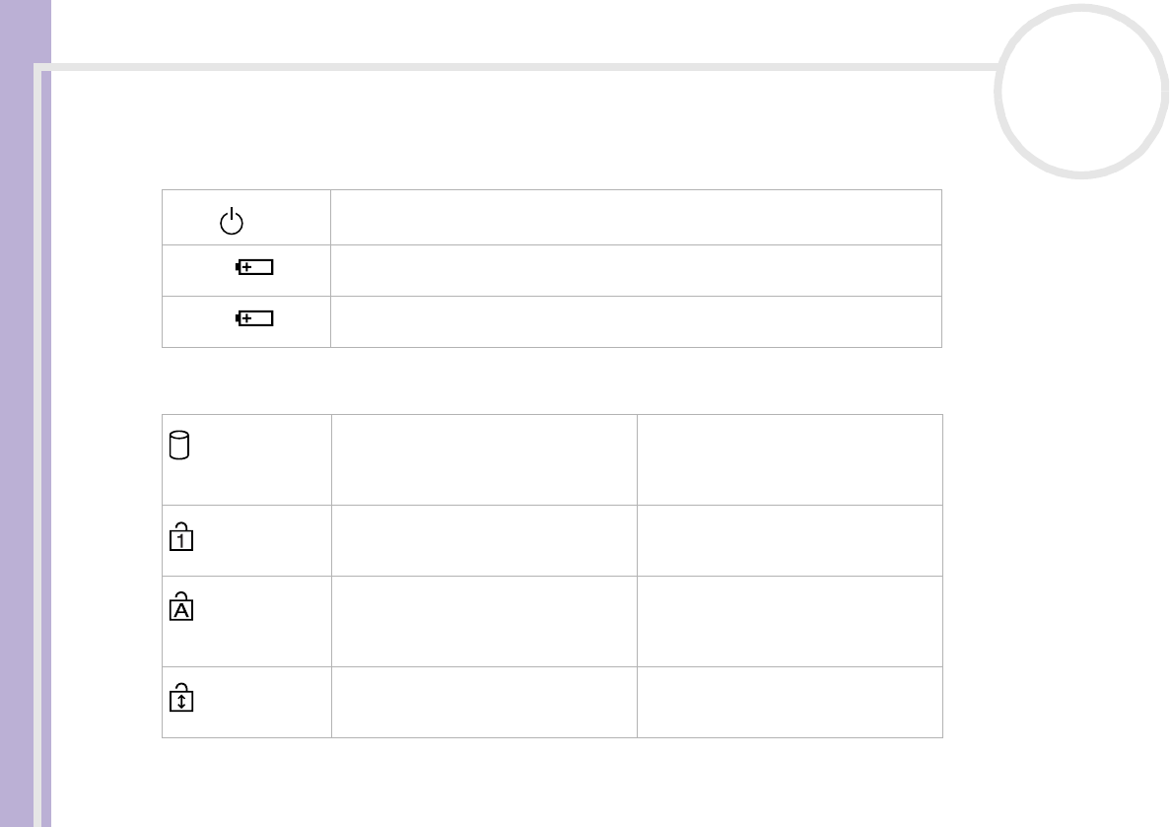Click the last cell in the Scroll Lock row

tap(790, 702)
